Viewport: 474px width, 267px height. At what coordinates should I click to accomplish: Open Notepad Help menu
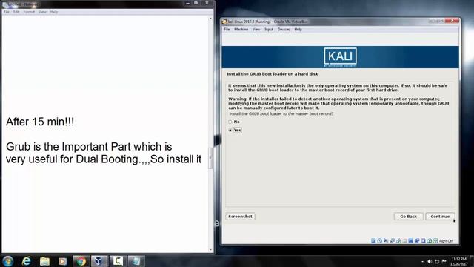click(54, 12)
